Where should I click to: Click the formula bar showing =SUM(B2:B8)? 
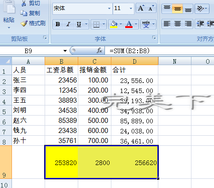[159, 51]
